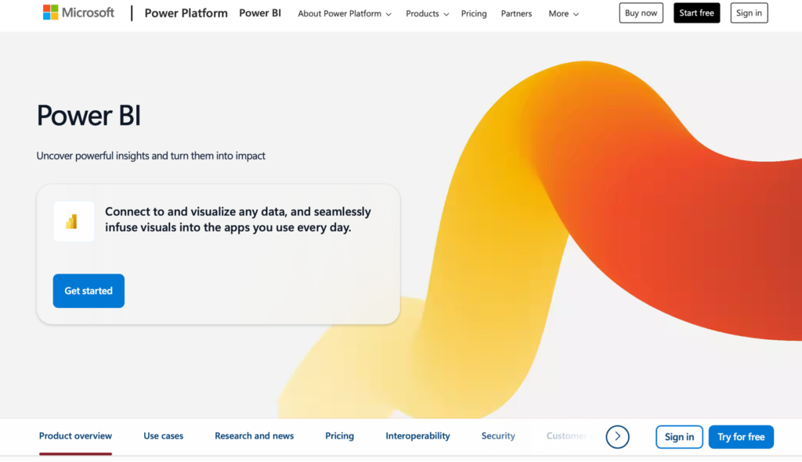Click the blue Get started button
This screenshot has height=462, width=802.
(89, 291)
